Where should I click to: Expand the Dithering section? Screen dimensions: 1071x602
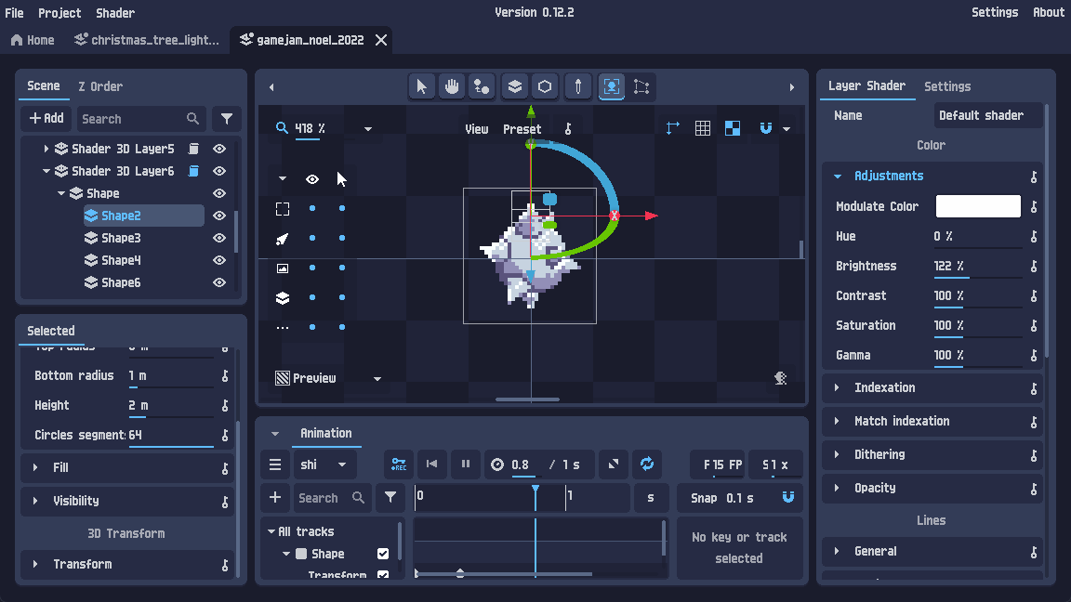pos(838,454)
